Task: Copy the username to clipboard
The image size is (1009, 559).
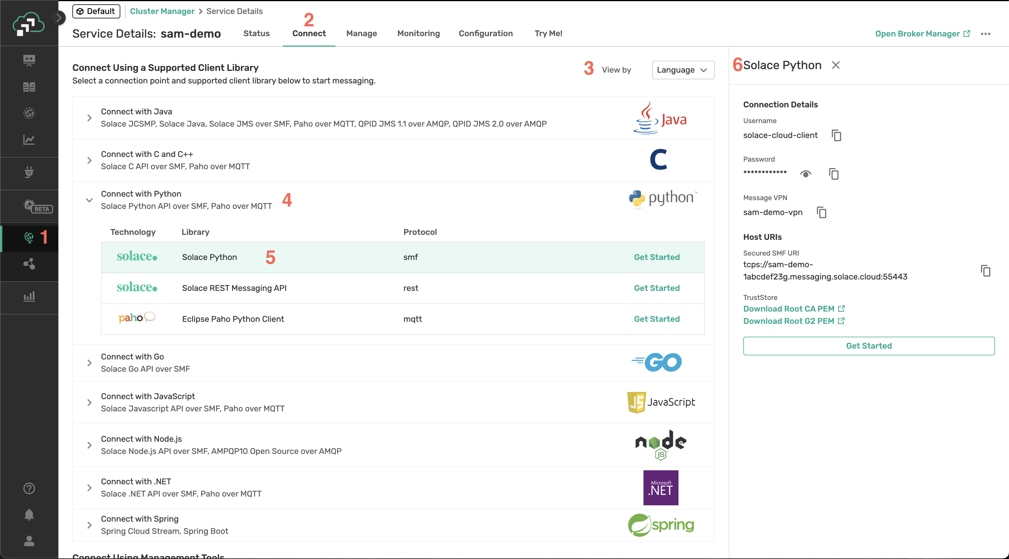Action: (x=836, y=135)
